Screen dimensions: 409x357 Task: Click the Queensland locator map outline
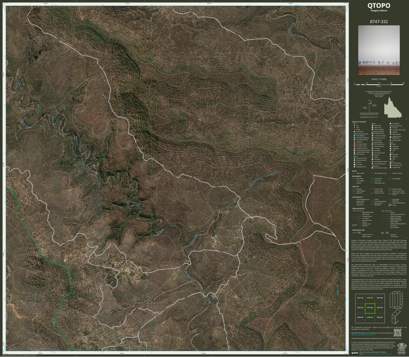point(392,107)
